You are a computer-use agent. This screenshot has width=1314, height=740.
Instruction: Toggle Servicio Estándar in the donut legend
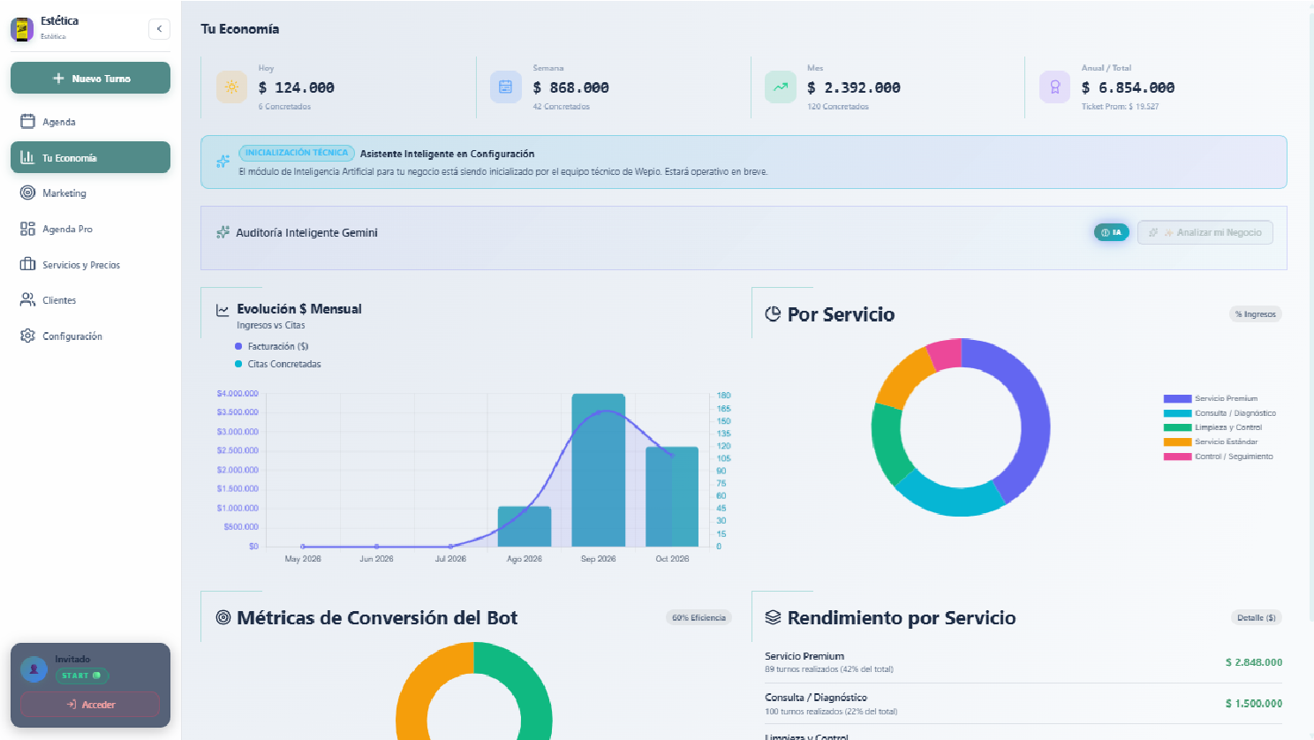click(1211, 442)
